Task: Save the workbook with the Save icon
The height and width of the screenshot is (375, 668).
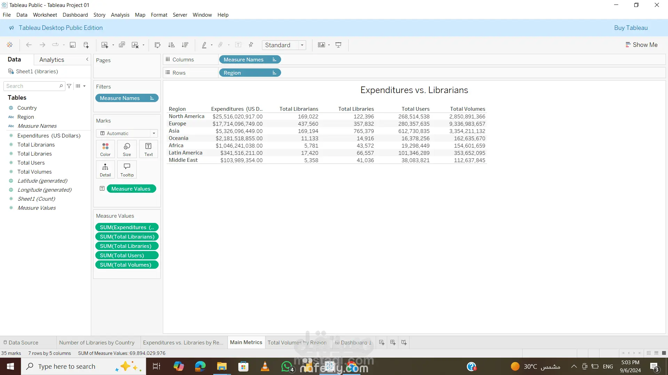Action: click(73, 45)
